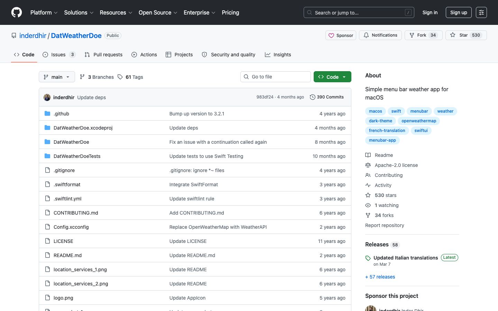498x311 pixels.
Task: Click the star icon beside 530 stars
Action: tap(368, 195)
